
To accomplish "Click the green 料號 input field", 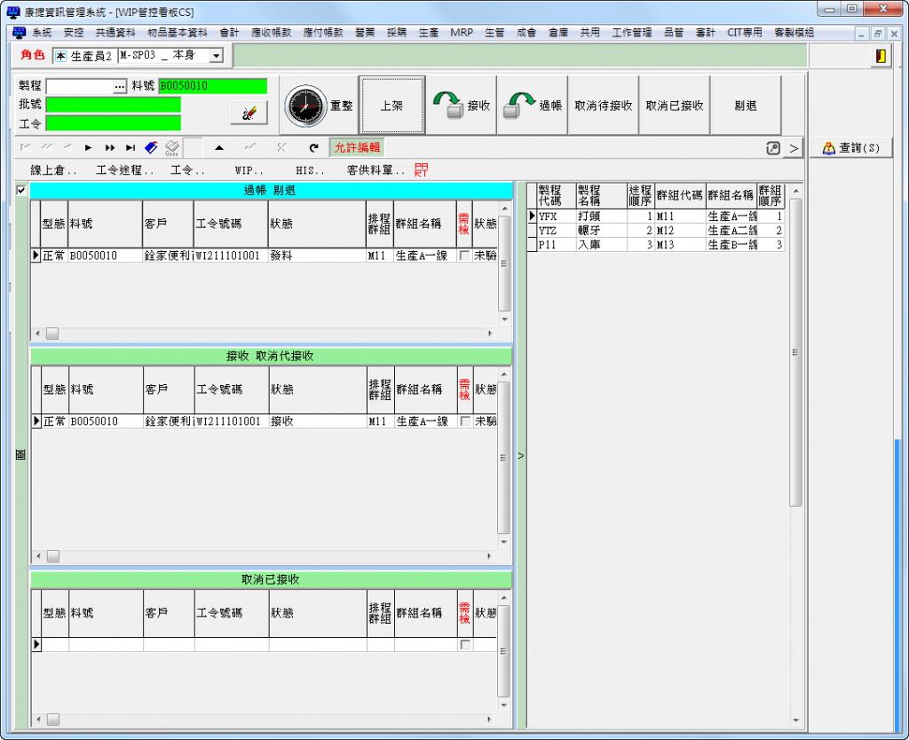I will [212, 86].
